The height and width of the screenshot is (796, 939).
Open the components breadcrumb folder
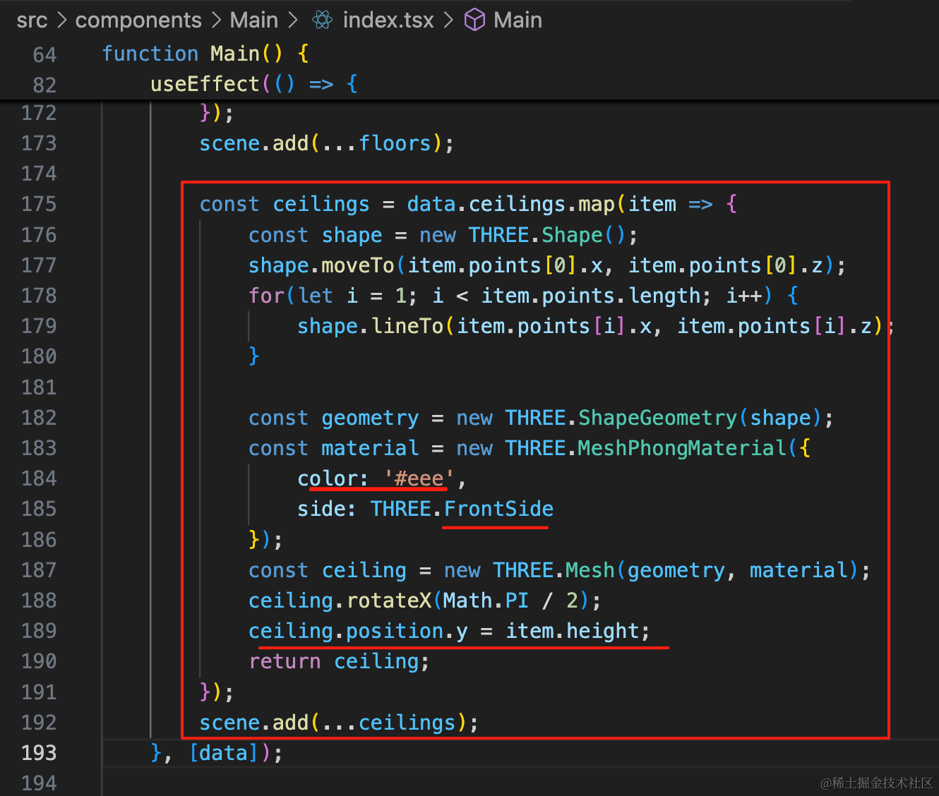pos(138,20)
